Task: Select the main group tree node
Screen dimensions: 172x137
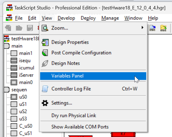Action: (x=17, y=46)
